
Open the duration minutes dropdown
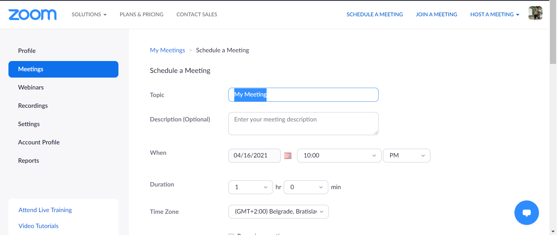(306, 187)
